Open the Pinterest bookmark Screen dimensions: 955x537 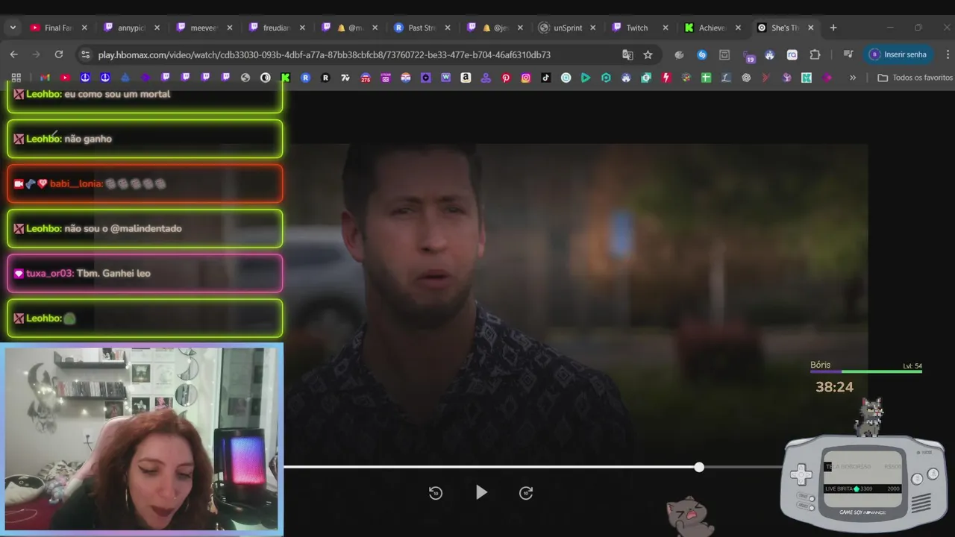[x=506, y=78]
